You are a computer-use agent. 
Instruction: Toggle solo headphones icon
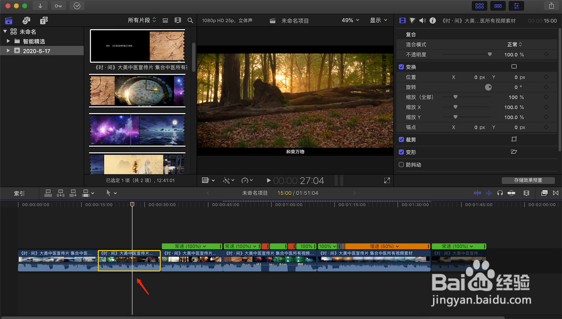click(x=500, y=193)
